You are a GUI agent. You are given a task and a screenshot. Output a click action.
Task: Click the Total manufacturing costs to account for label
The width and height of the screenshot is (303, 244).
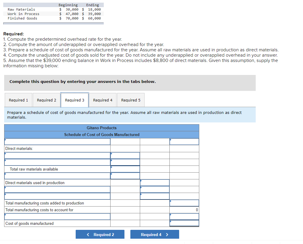(x=39, y=210)
